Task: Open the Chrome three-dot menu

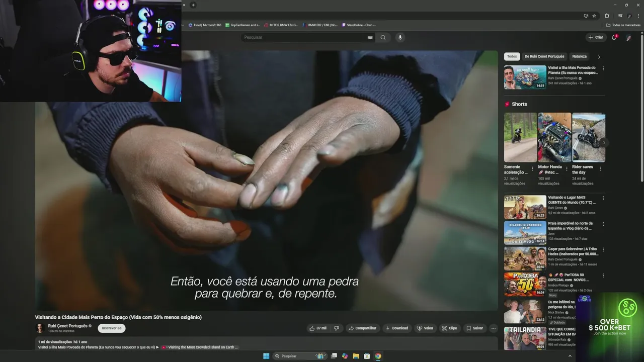Action: [638, 16]
